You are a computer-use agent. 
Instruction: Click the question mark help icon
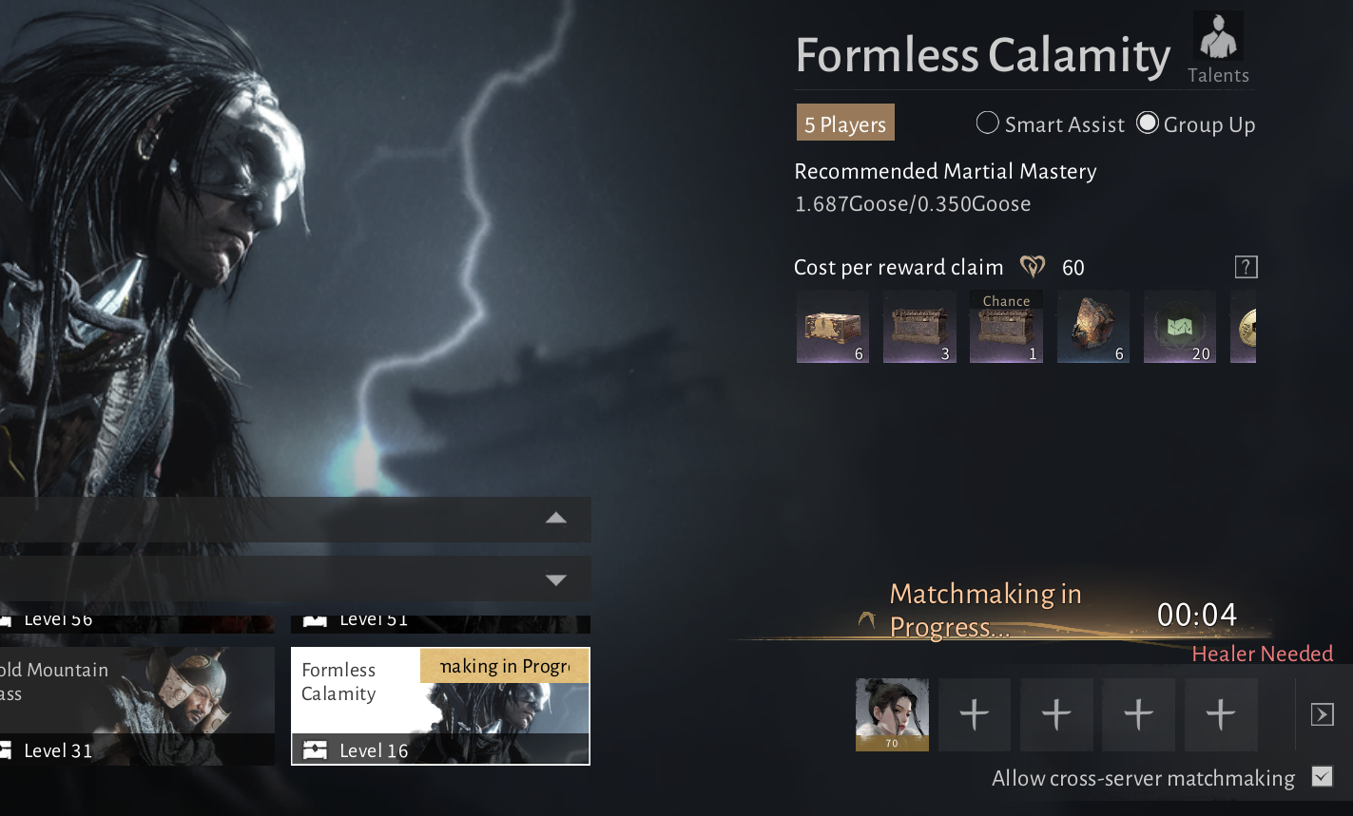pyautogui.click(x=1246, y=267)
